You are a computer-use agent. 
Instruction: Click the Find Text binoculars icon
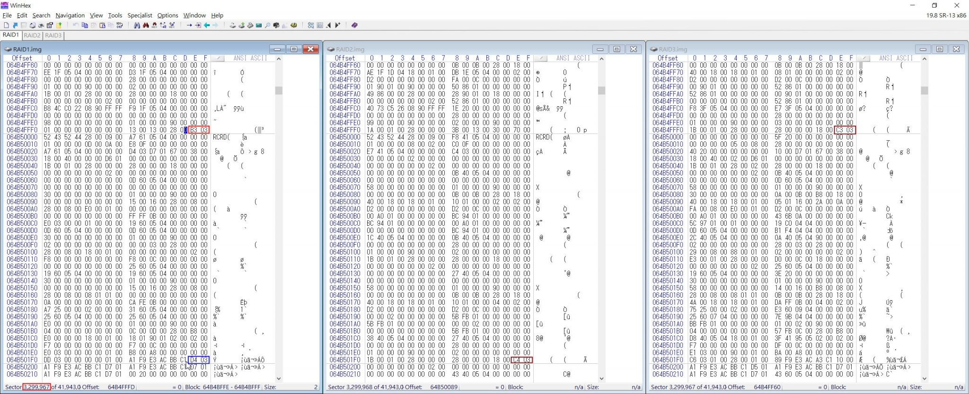pyautogui.click(x=137, y=26)
